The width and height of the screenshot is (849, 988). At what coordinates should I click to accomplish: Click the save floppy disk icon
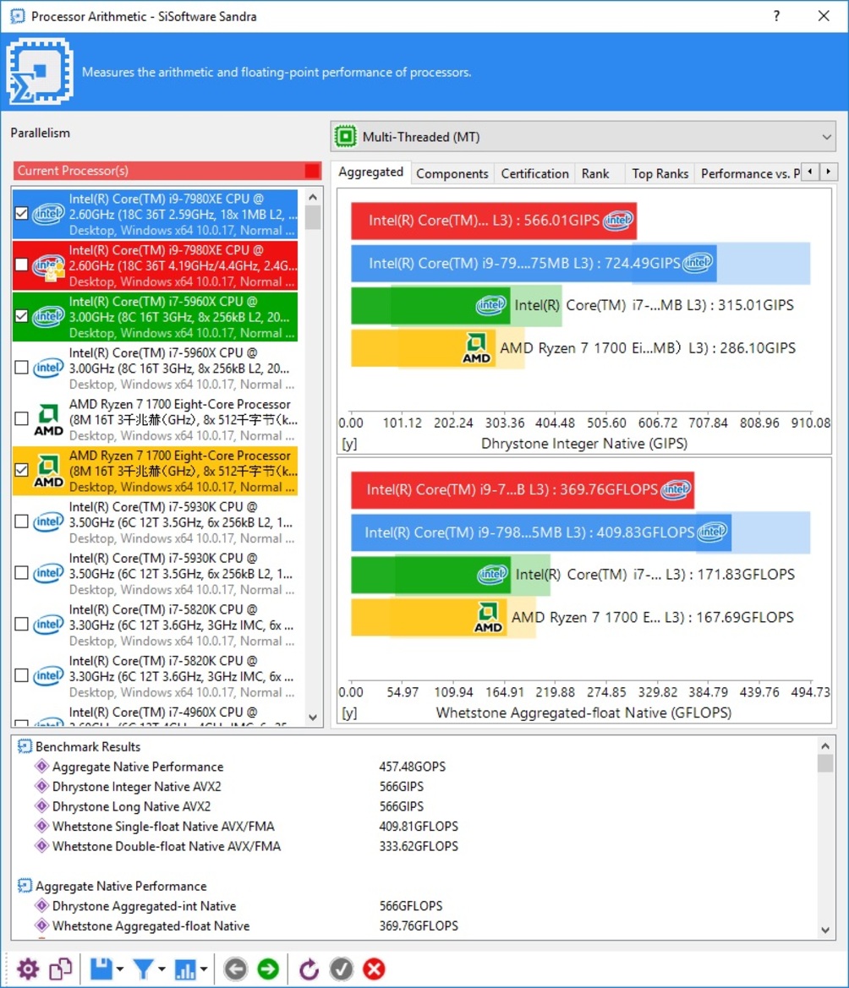tap(101, 969)
